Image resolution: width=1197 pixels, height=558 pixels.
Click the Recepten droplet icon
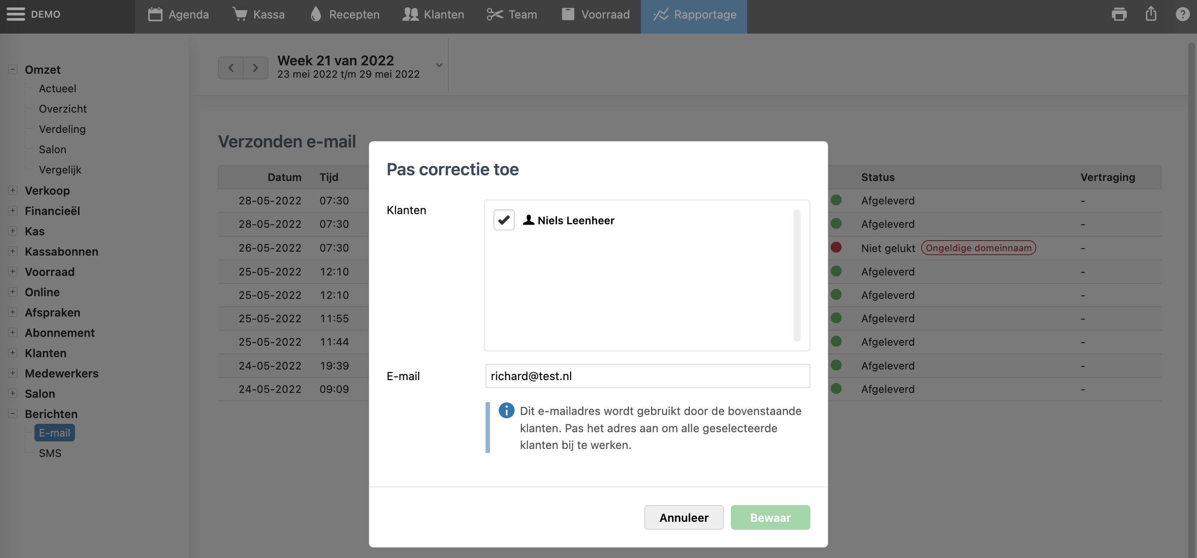(316, 15)
